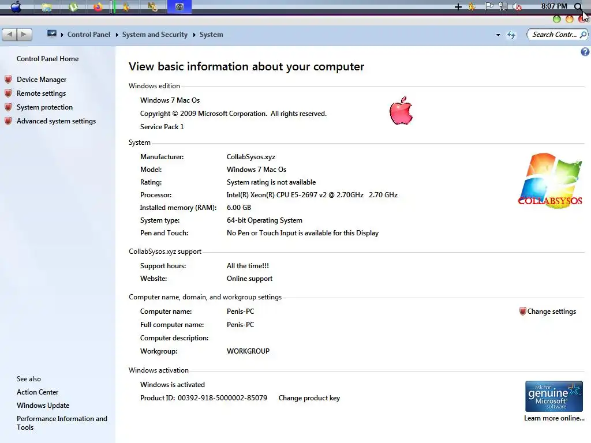Open the help question mark icon
This screenshot has width=591, height=443.
point(585,52)
